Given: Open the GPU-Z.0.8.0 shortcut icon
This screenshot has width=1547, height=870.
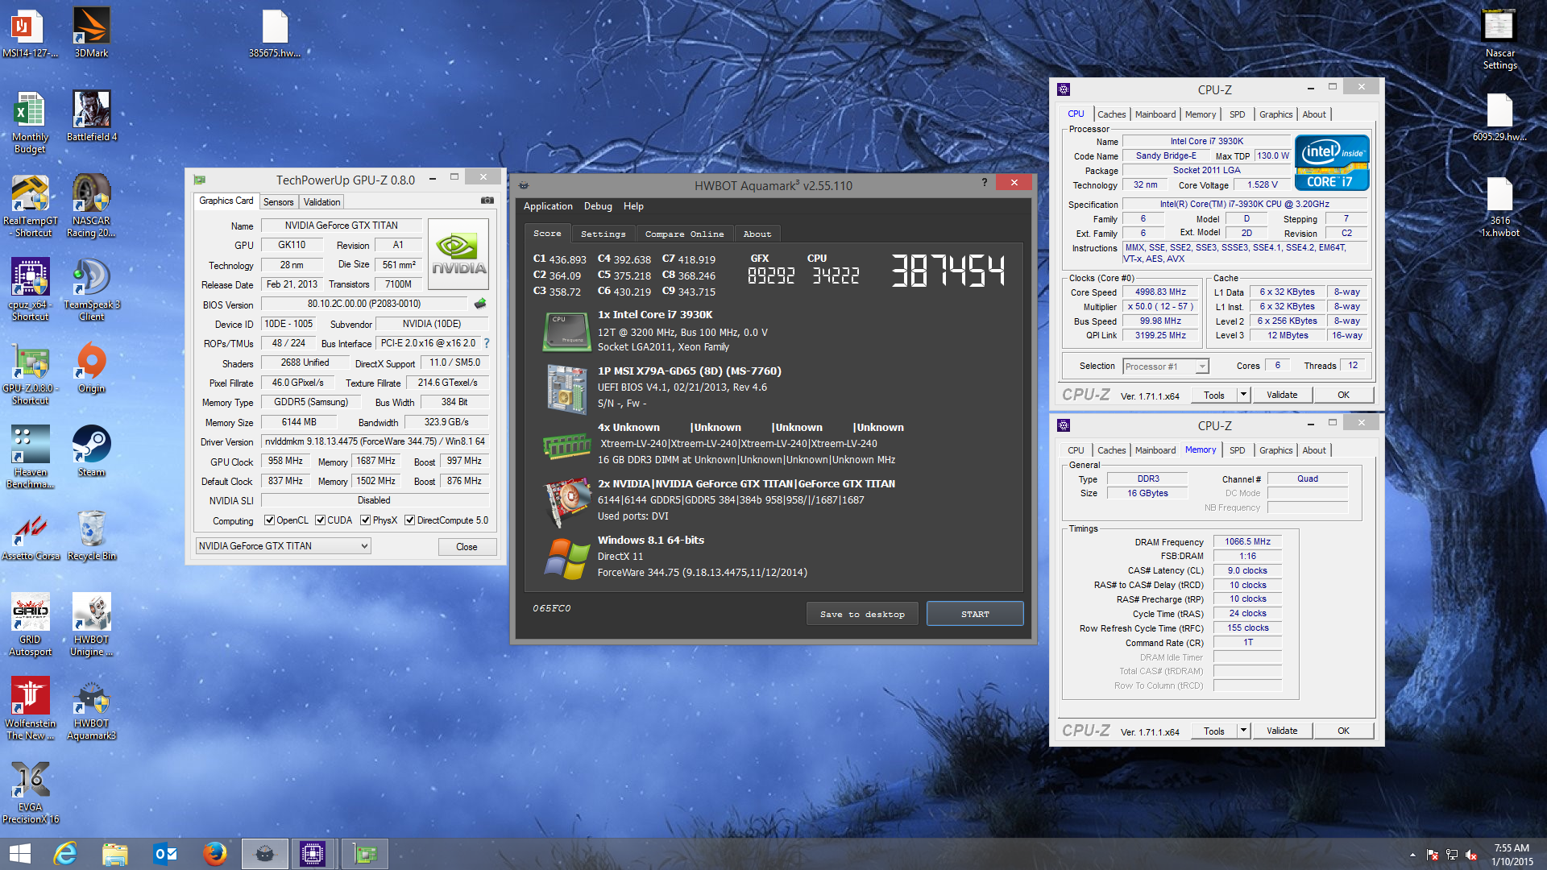Looking at the screenshot, I should tap(31, 373).
